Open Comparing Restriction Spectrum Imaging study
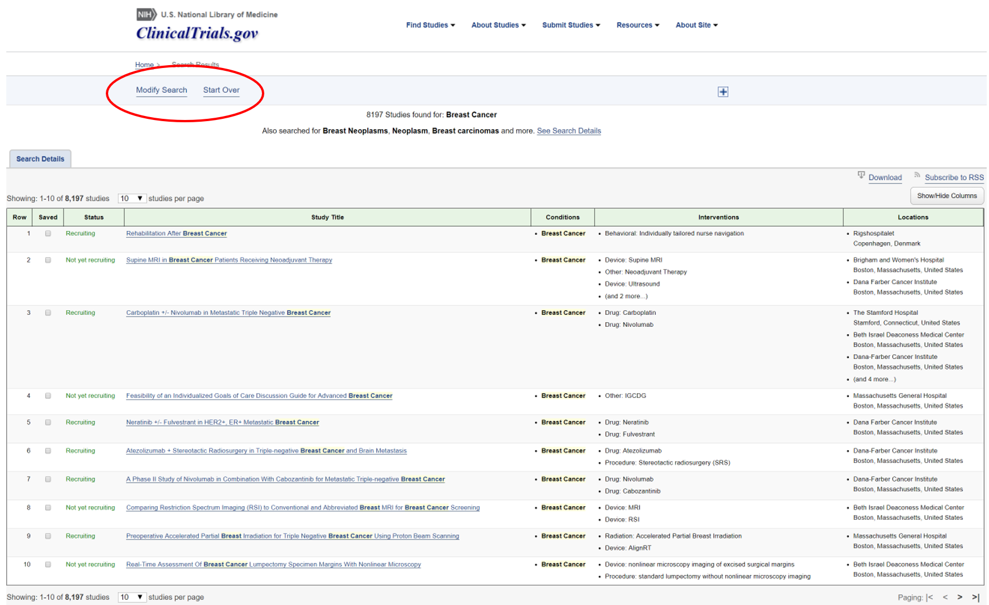This screenshot has height=605, width=989. (303, 508)
